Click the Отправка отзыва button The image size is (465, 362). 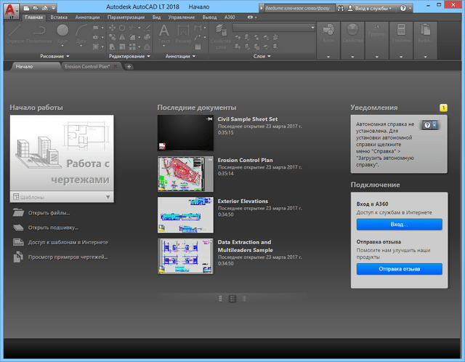399,269
